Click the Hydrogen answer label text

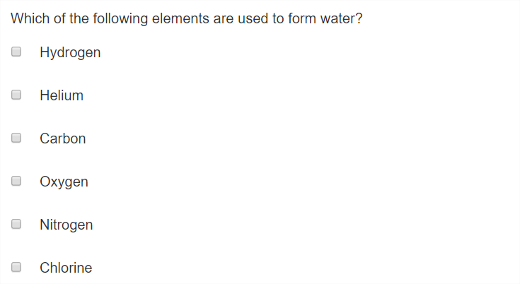click(70, 52)
